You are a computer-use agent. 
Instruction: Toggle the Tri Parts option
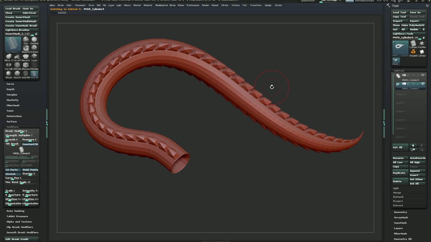13,170
